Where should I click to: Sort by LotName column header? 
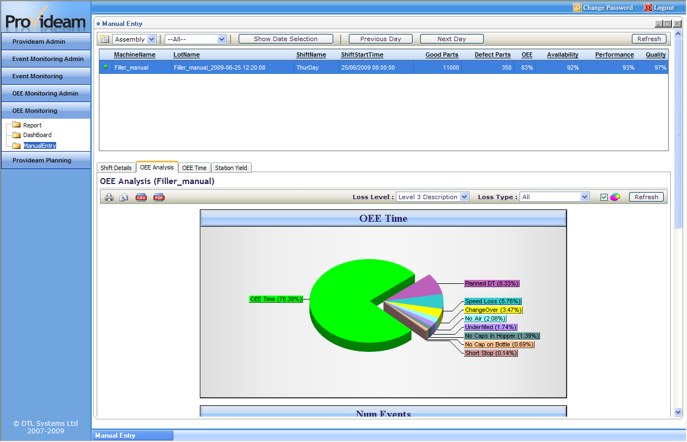[x=186, y=55]
